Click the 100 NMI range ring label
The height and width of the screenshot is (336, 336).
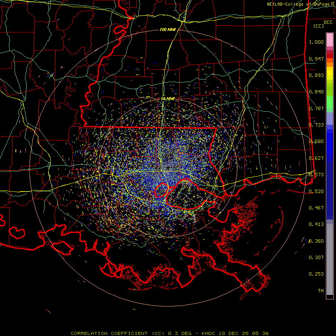pos(168,29)
